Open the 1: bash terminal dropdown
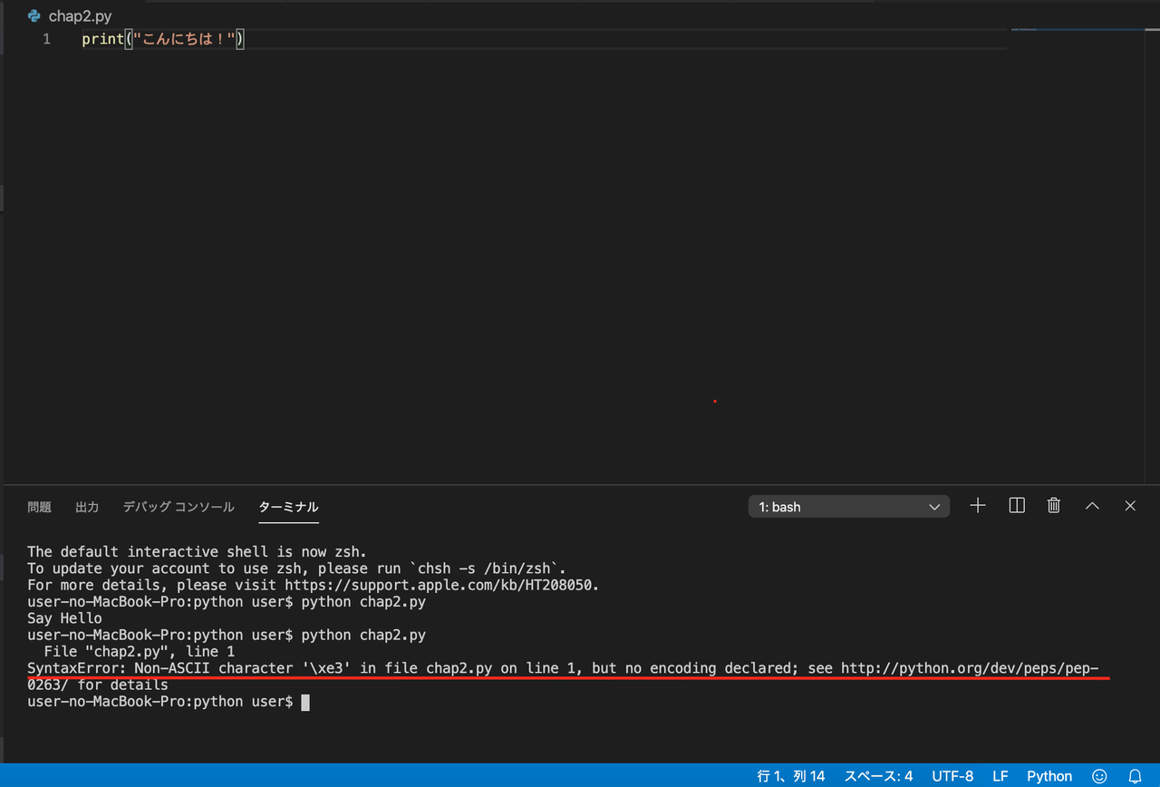The image size is (1160, 787). pos(849,507)
